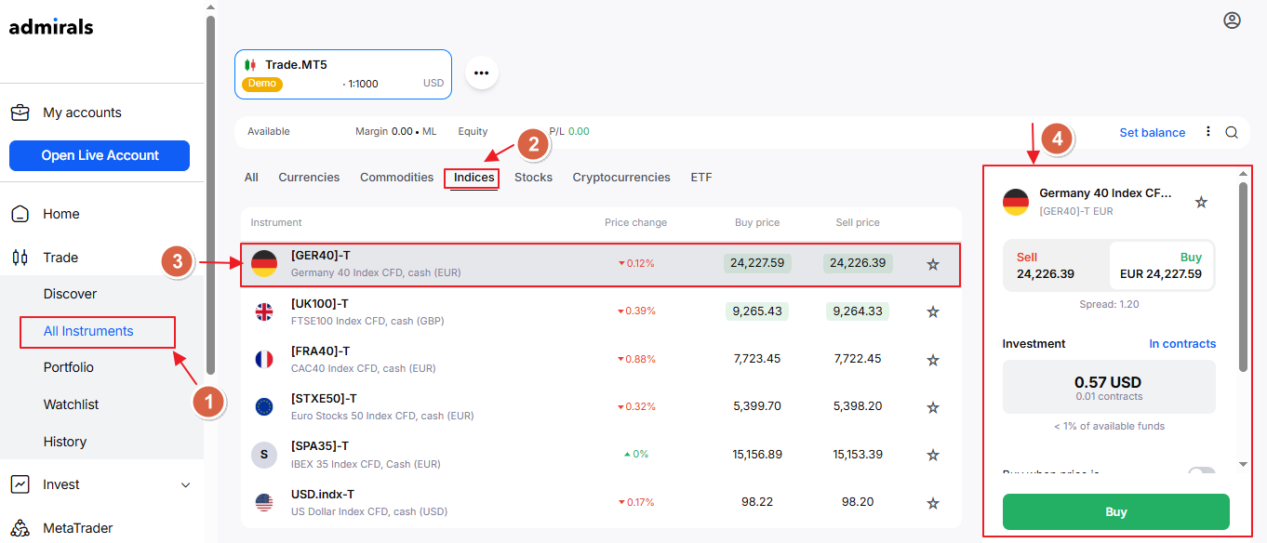Switch to the Stocks tab
This screenshot has height=543, width=1267.
coord(533,178)
